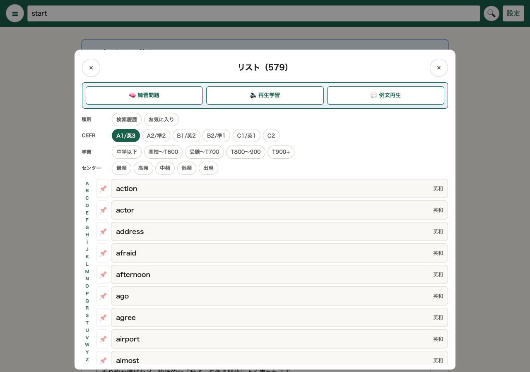
Task: Click the search field containing start
Action: click(254, 13)
